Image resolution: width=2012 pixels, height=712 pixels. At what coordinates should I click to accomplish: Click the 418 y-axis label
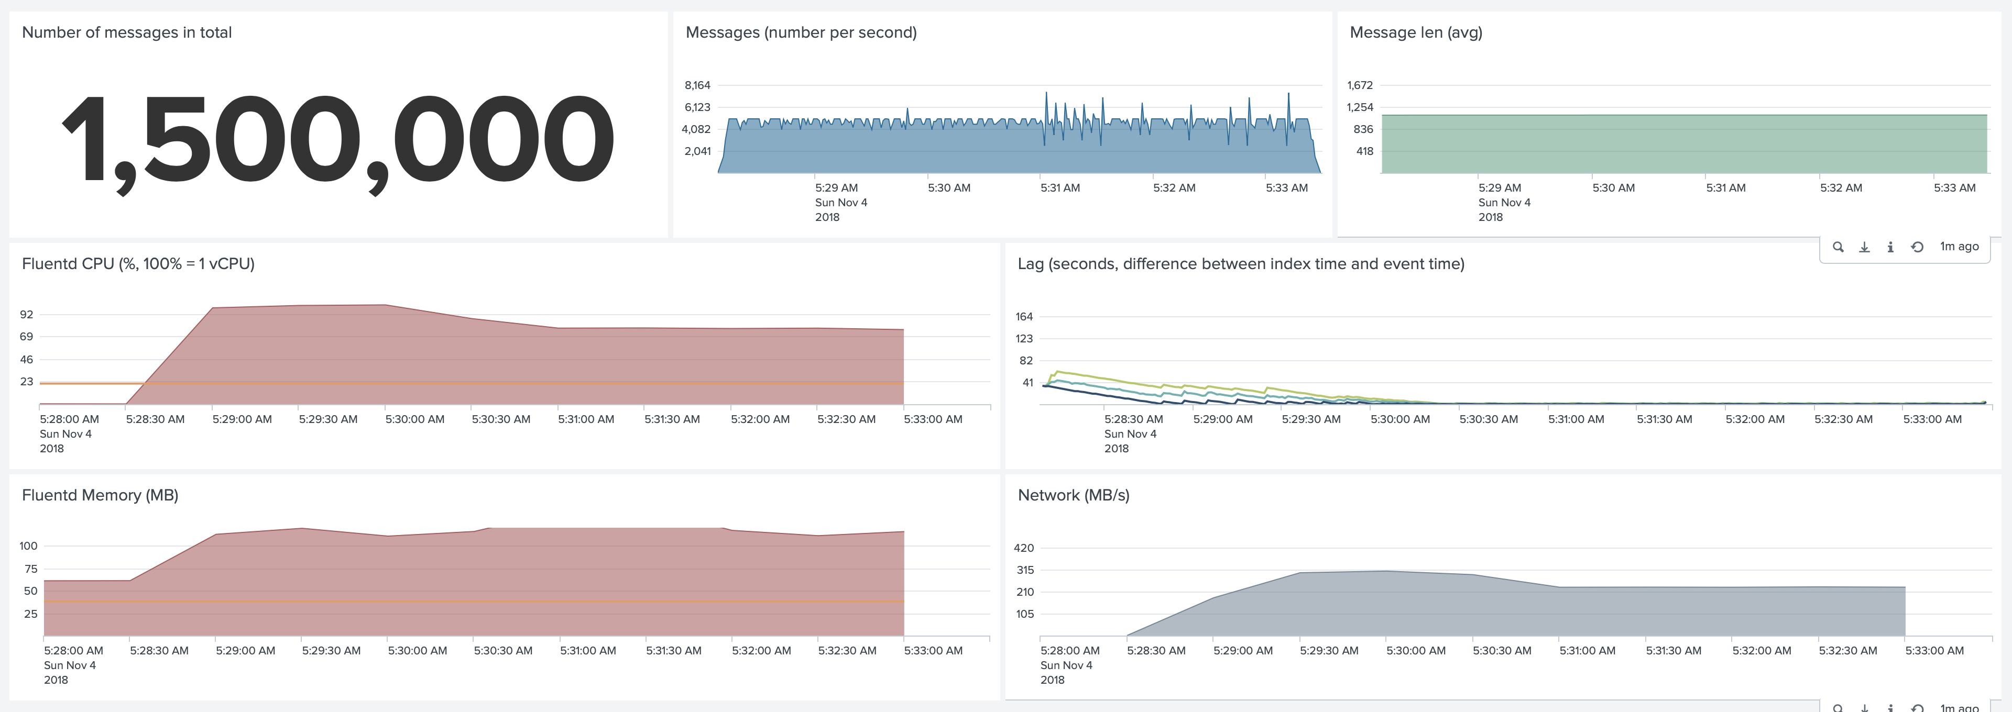coord(1364,151)
